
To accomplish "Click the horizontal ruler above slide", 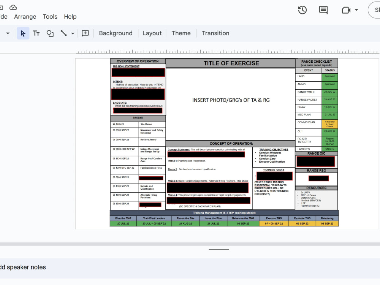I will tap(227, 52).
